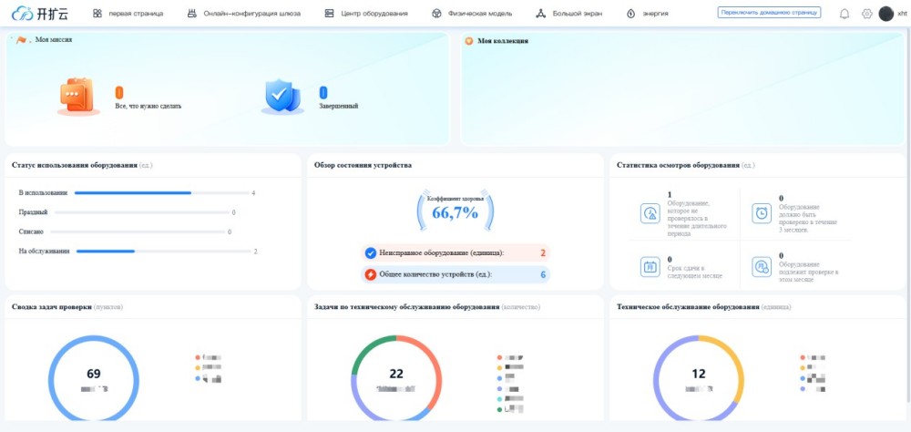This screenshot has height=432, width=911.
Task: Click the red total devices icon
Action: click(x=371, y=274)
